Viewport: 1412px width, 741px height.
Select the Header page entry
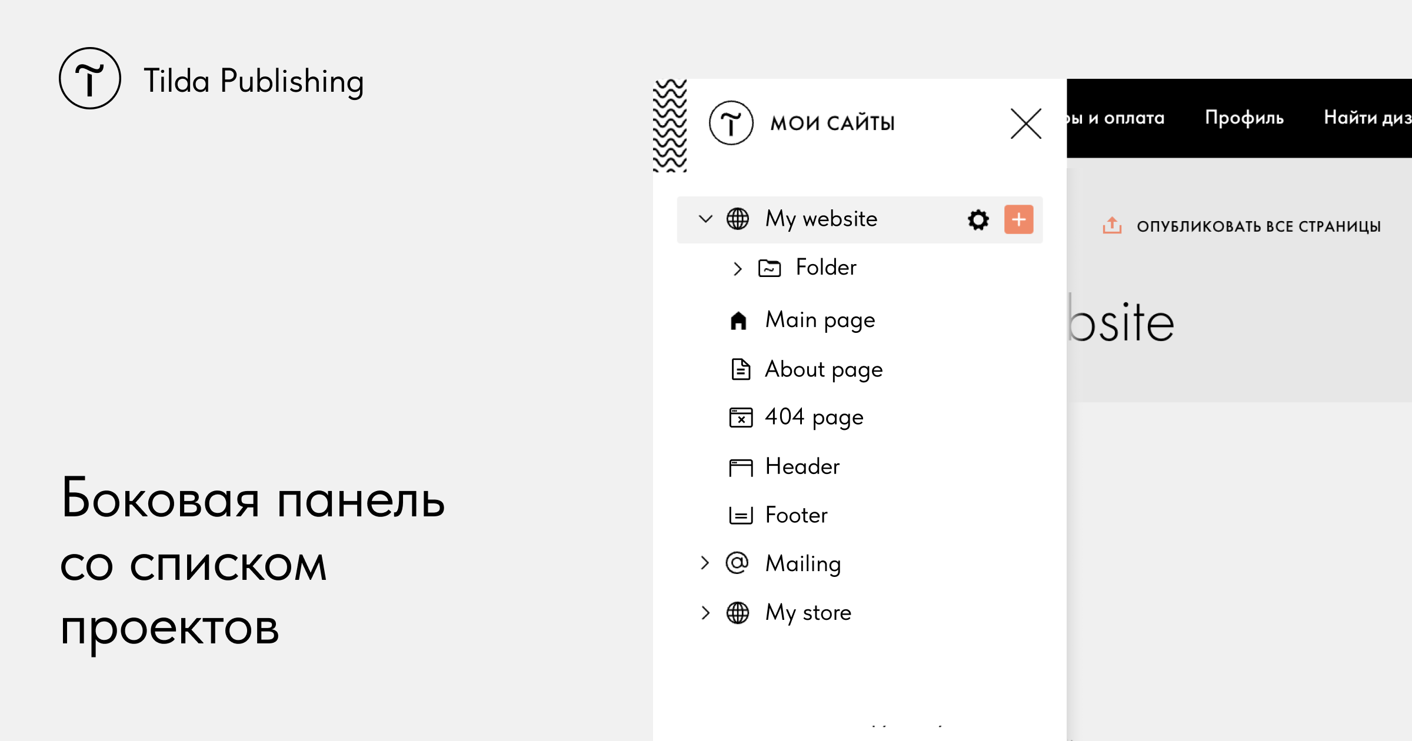[x=802, y=467]
